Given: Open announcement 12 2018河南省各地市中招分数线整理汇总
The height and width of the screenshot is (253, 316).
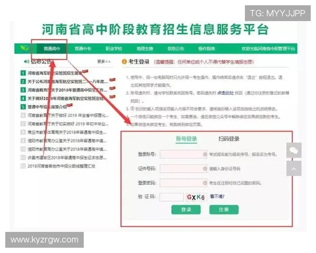Looking at the screenshot, I should [61, 166].
